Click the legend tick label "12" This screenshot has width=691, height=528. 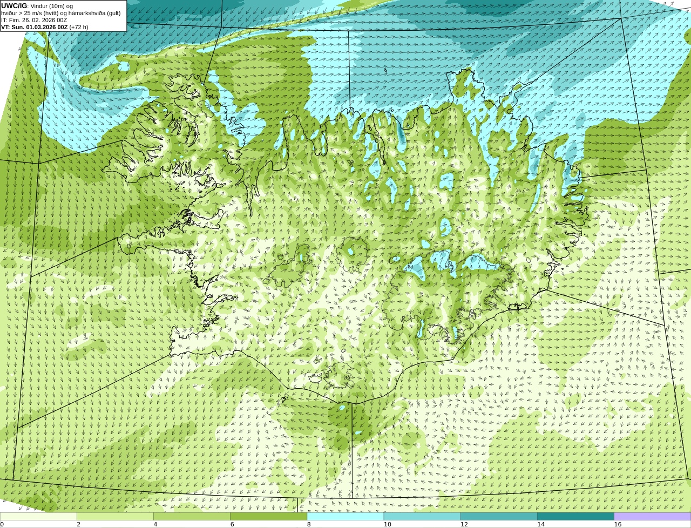pyautogui.click(x=464, y=524)
